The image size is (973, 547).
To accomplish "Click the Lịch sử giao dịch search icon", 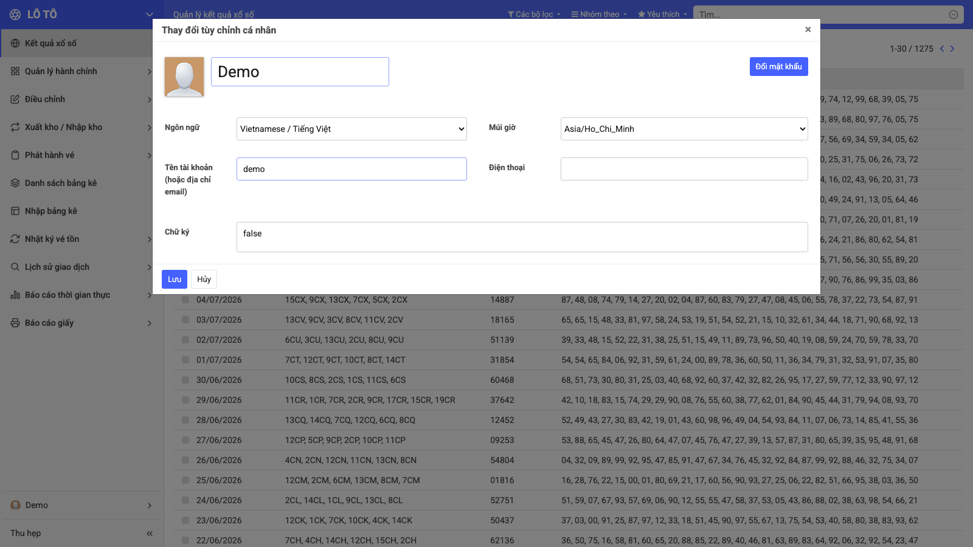I will (15, 267).
